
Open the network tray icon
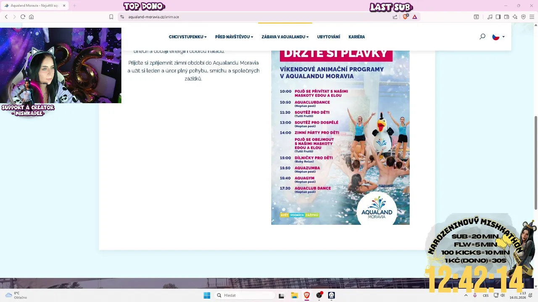(496, 295)
